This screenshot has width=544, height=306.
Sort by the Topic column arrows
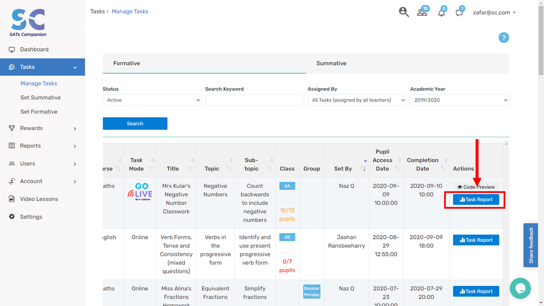[229, 169]
